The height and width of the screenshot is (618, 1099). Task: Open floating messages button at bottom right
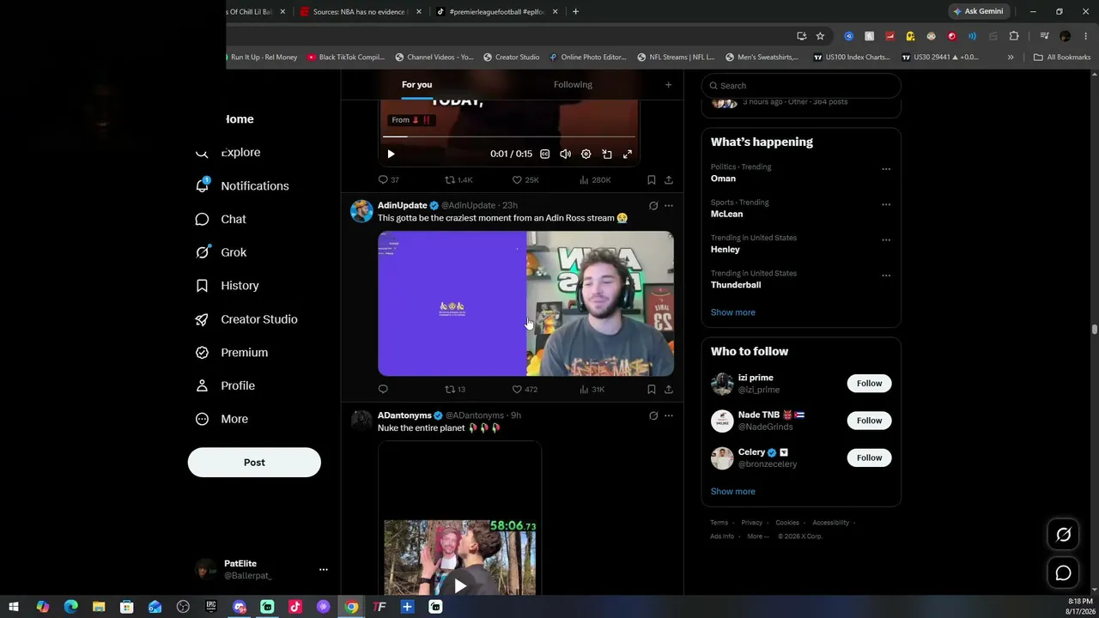coord(1064,573)
